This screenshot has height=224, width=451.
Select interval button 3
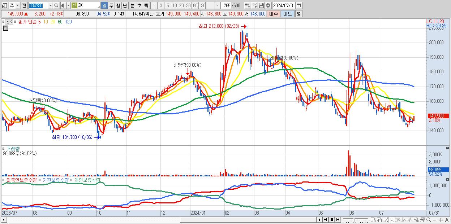point(161,5)
